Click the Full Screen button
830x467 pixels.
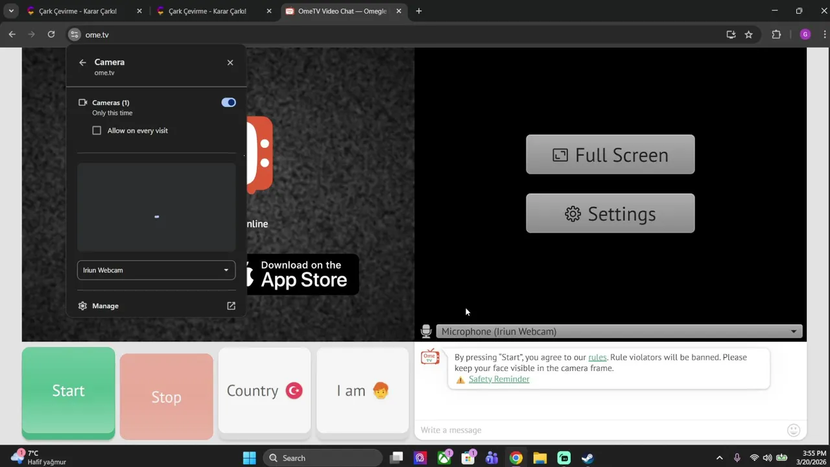tap(610, 154)
